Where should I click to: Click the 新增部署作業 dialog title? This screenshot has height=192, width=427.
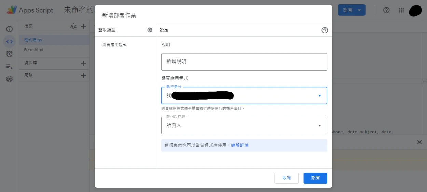coord(119,15)
